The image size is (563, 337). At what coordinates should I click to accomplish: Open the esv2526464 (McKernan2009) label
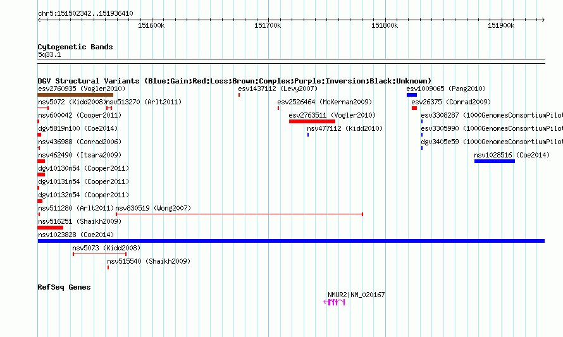tap(325, 102)
